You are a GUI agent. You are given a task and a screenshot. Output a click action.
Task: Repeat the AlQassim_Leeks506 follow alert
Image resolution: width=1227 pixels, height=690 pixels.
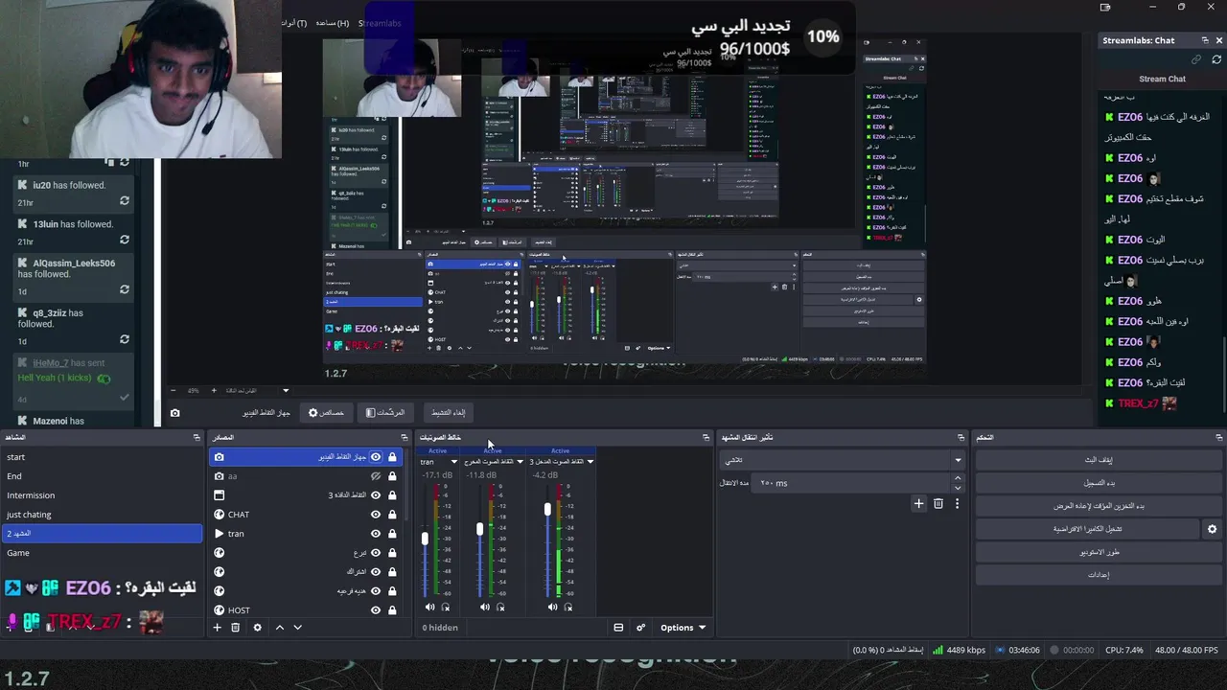click(x=125, y=289)
